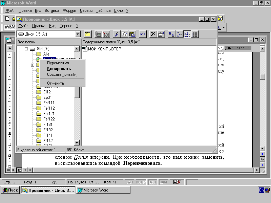Switch to Large Icons view
Image resolution: width=271 pixels, height=203 pixels.
click(x=171, y=34)
